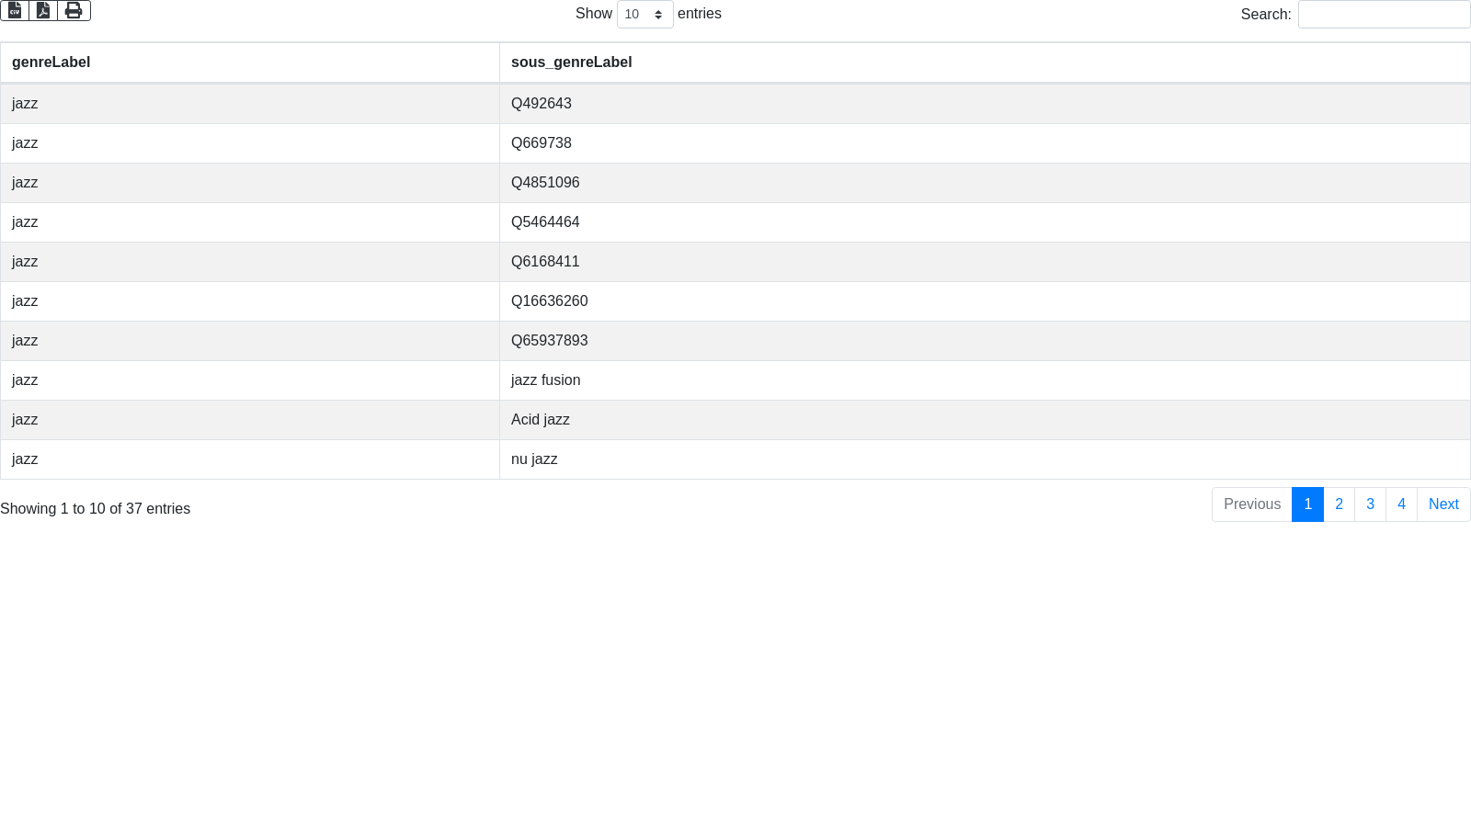The height and width of the screenshot is (827, 1471).
Task: Jump to page 3 of results
Action: (x=1370, y=504)
